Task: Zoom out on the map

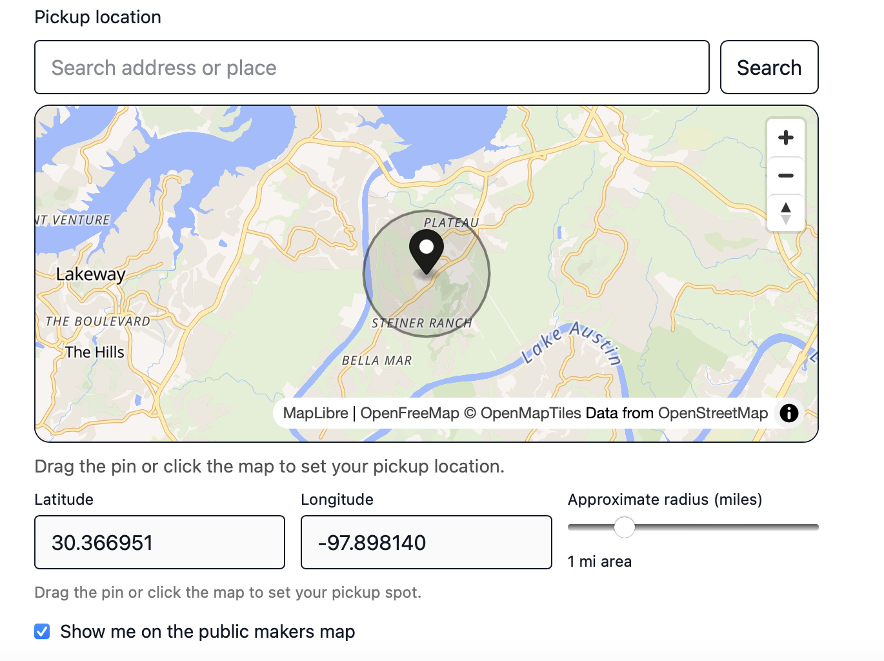Action: coord(785,176)
